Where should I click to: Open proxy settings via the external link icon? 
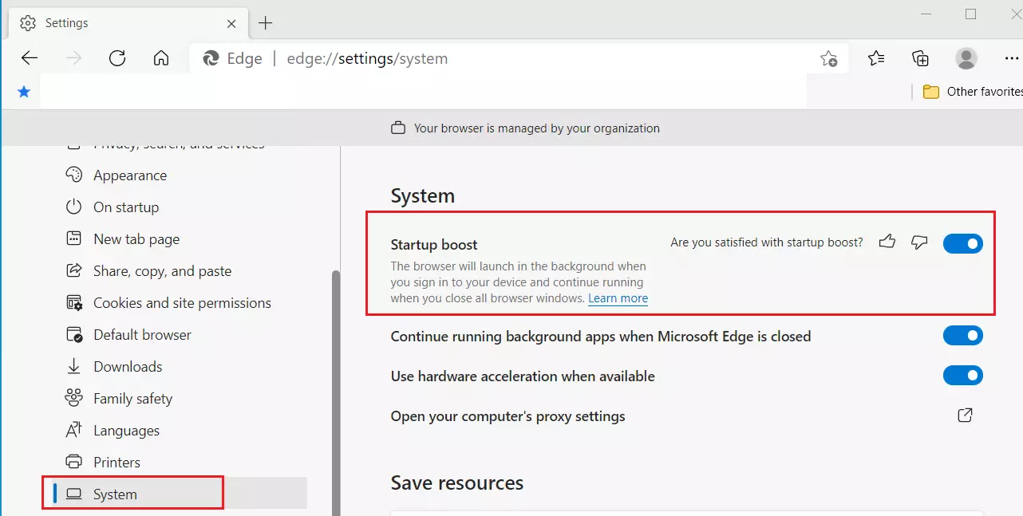pyautogui.click(x=965, y=415)
